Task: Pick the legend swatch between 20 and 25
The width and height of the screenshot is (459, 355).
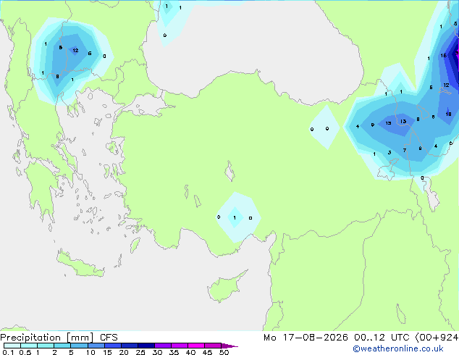Action: tap(130, 346)
